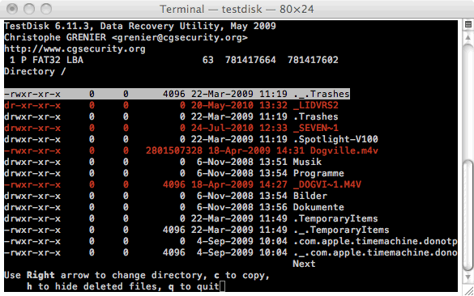Click the window title text

tap(237, 9)
